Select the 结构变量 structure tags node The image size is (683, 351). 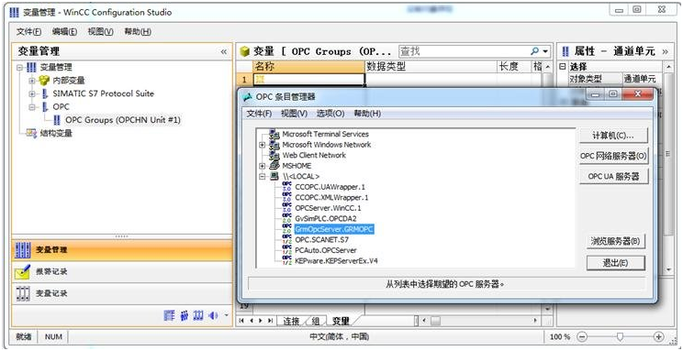(x=50, y=133)
